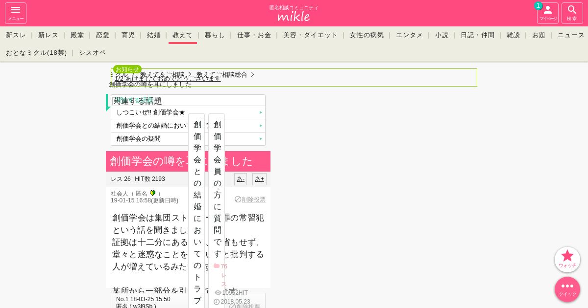Screen dimensions: 588x308
Task: Expand arrow on 創価学会の疑問 row
Action: [261, 139]
